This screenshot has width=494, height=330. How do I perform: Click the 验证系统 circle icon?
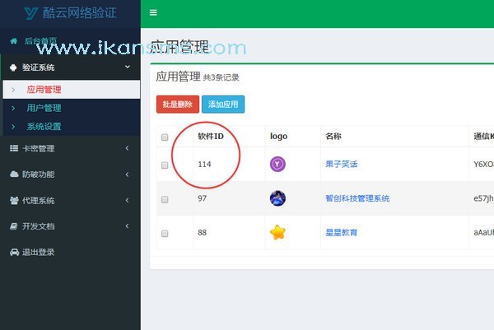coord(13,67)
